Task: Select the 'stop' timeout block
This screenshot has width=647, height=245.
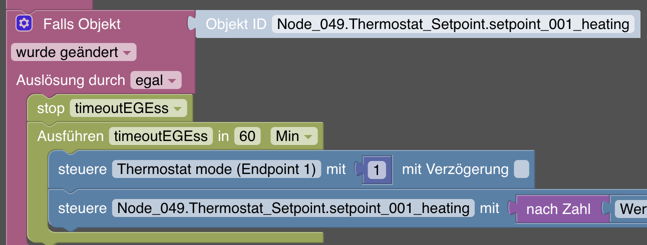Action: point(51,108)
